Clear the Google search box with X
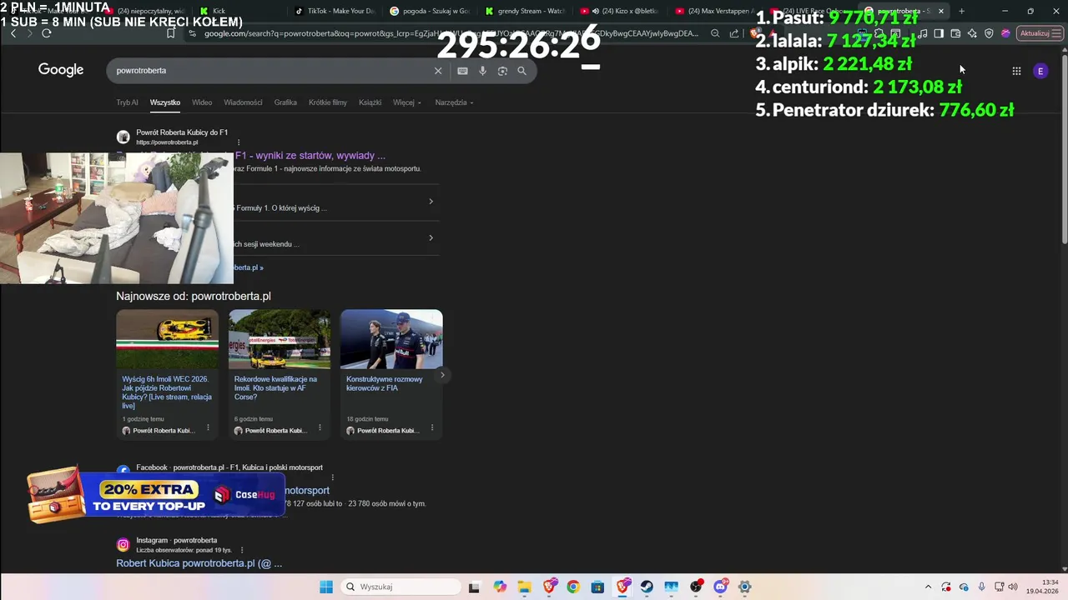1068x600 pixels. coord(438,71)
